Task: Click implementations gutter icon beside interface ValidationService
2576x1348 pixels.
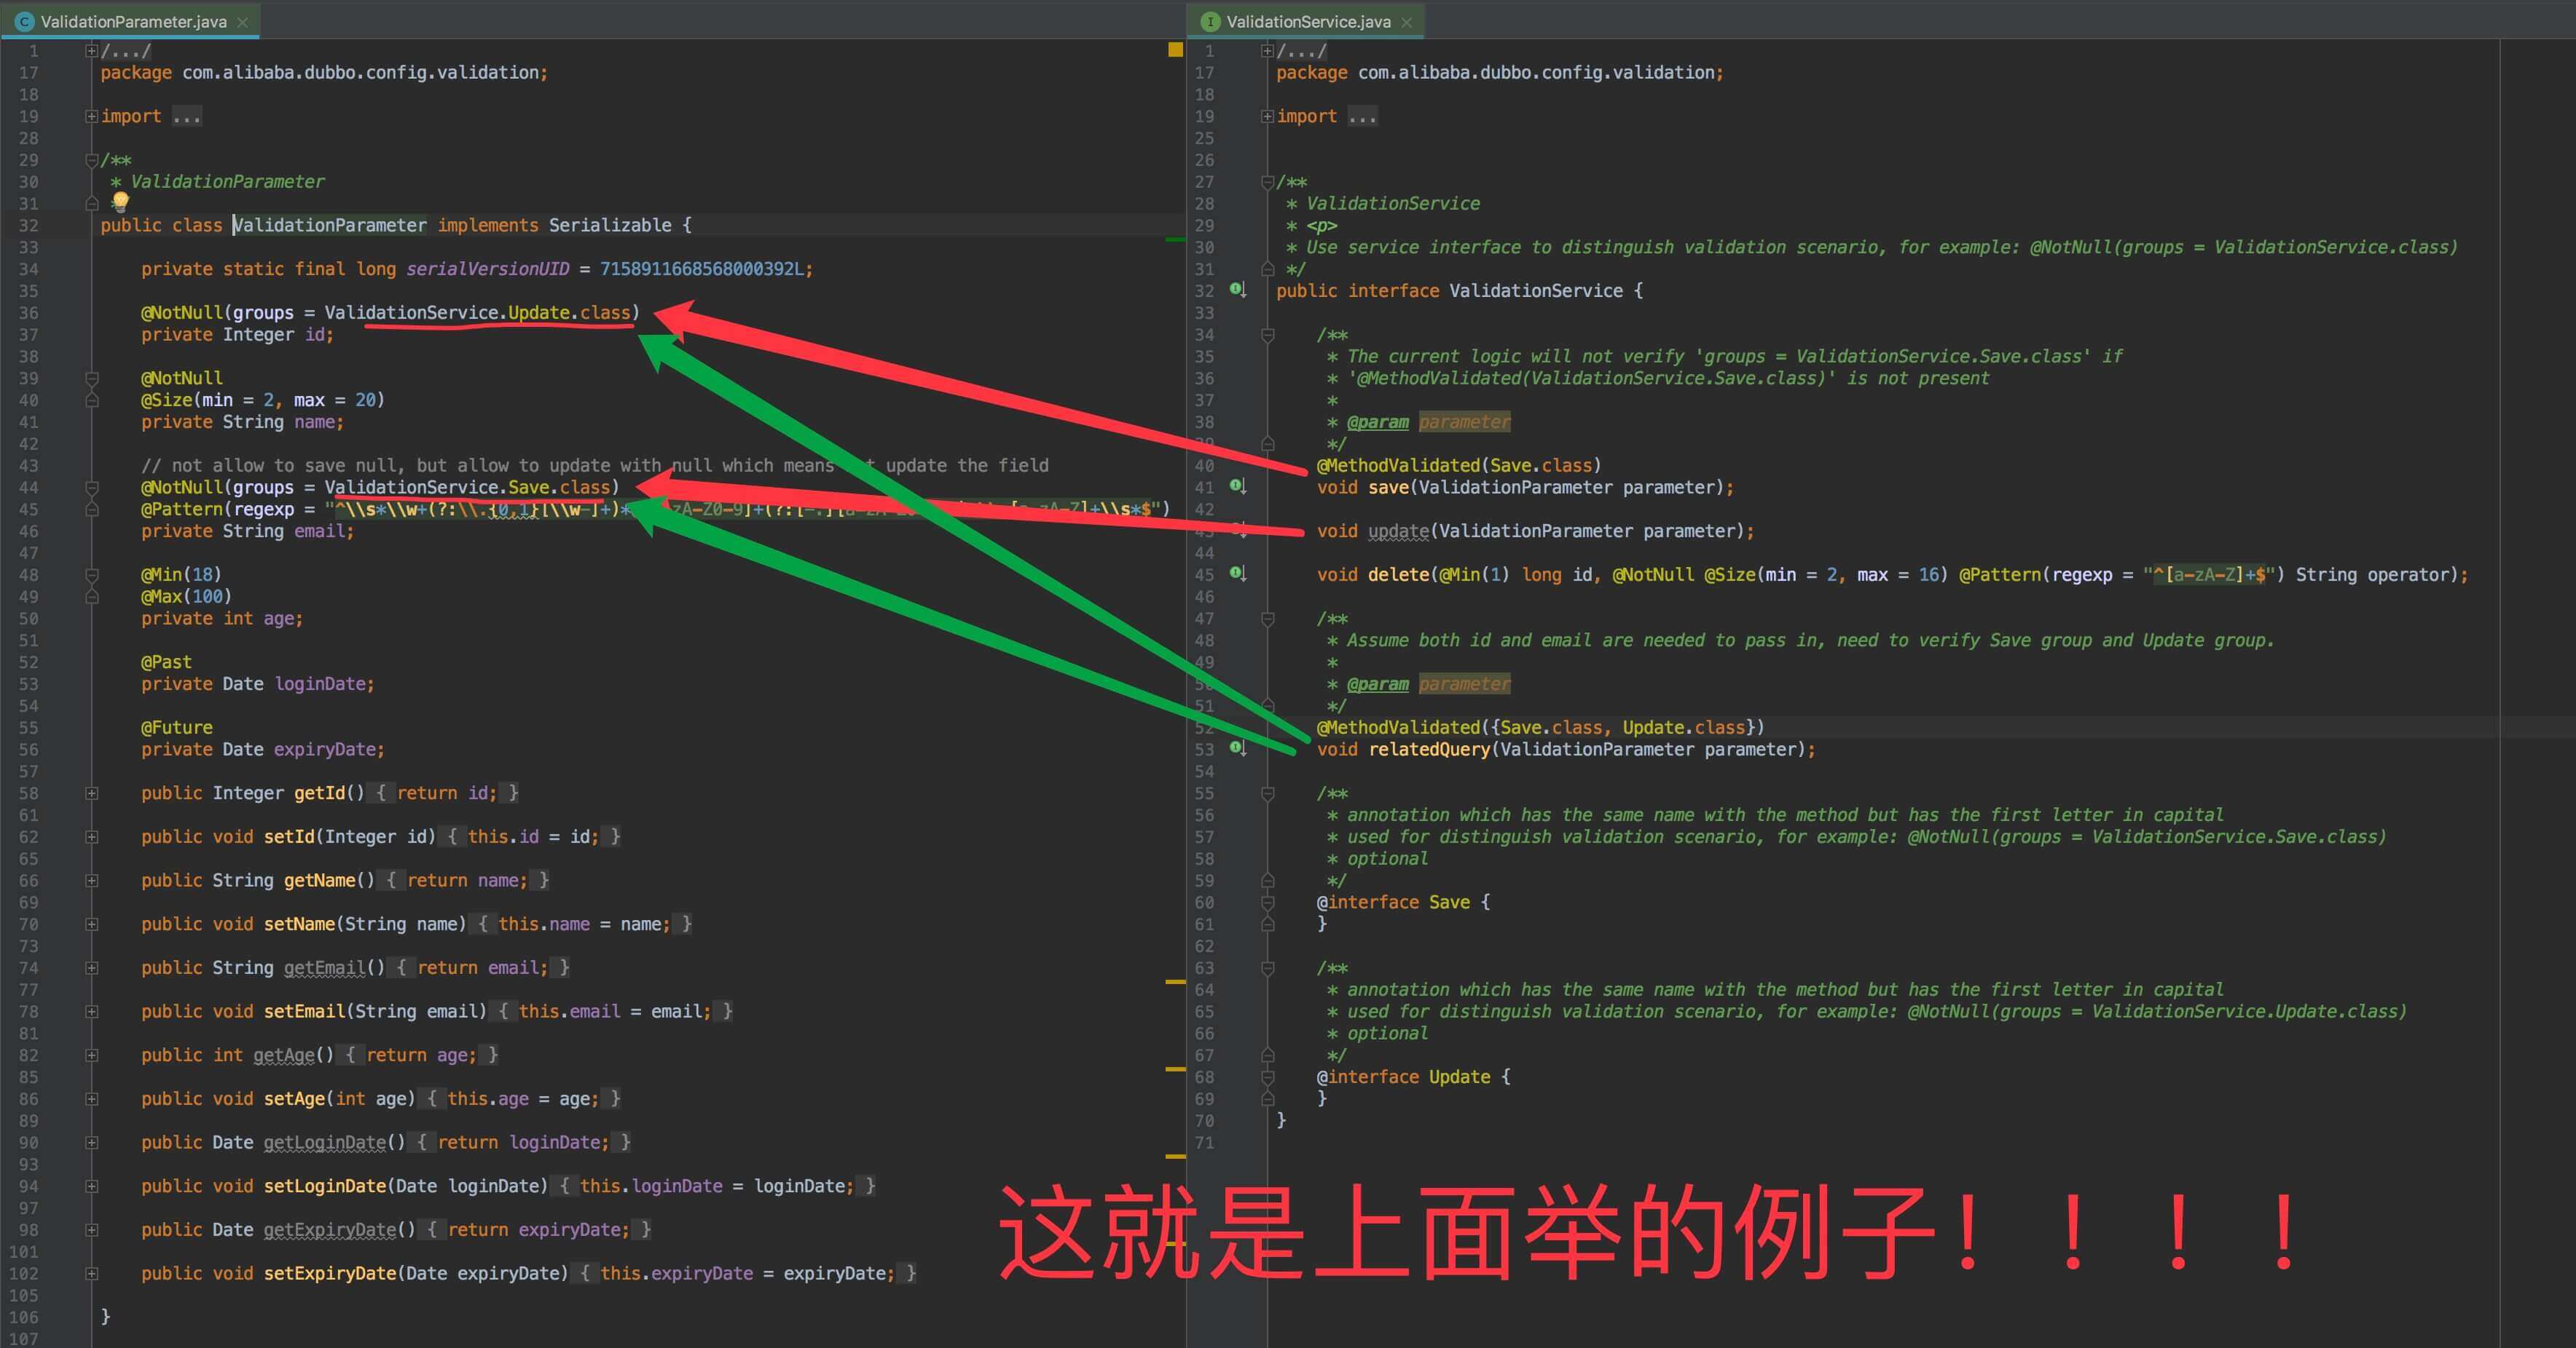Action: pos(1238,290)
